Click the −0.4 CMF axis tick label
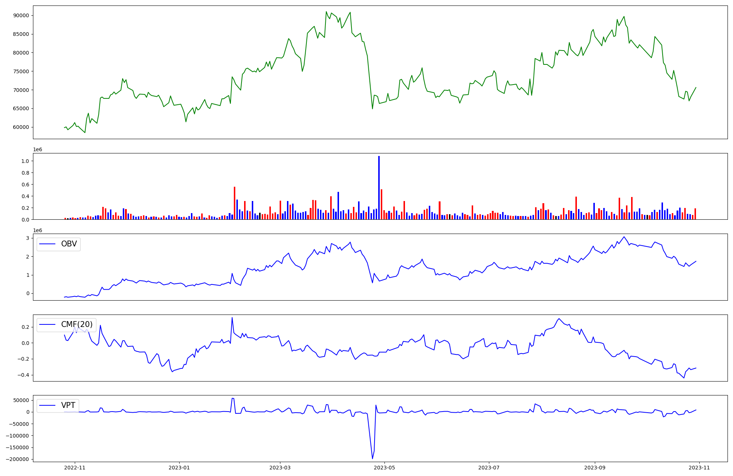This screenshot has height=476, width=733. pos(23,375)
